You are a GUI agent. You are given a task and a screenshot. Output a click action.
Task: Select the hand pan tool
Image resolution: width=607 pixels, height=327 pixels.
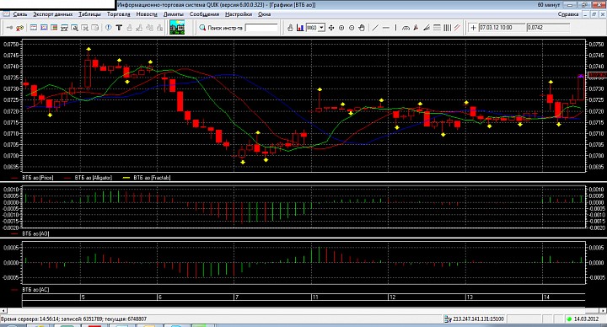tap(362, 28)
